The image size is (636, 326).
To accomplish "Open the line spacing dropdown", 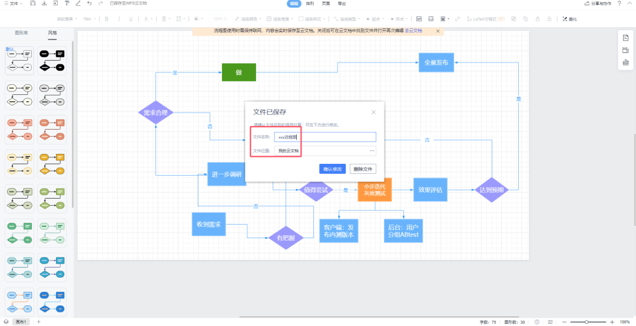I will coord(181,19).
